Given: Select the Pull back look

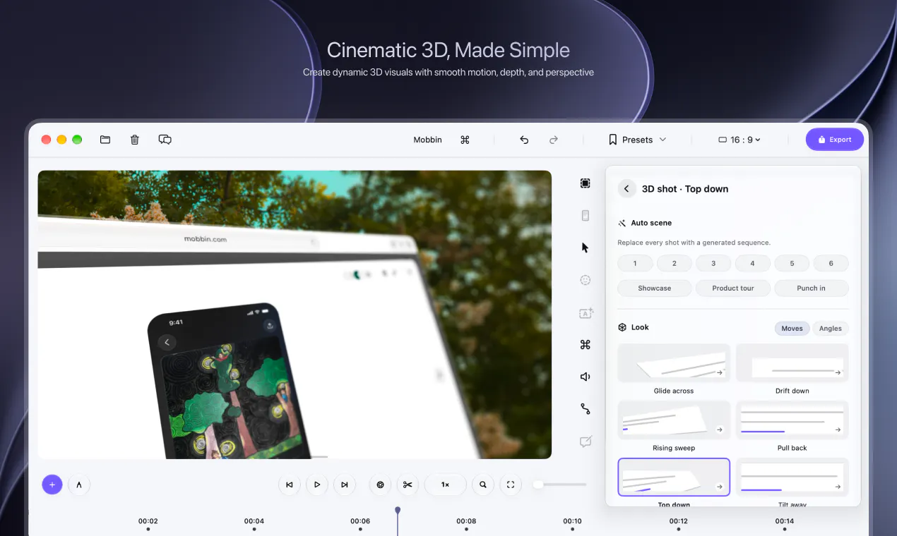Looking at the screenshot, I should point(792,420).
